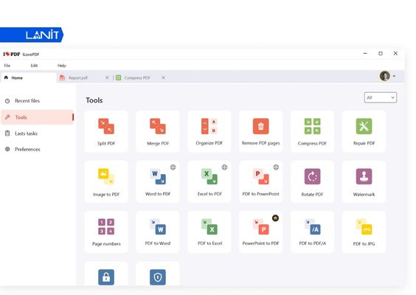Open the PDF to Excel tool
The image size is (416, 295).
[209, 232]
